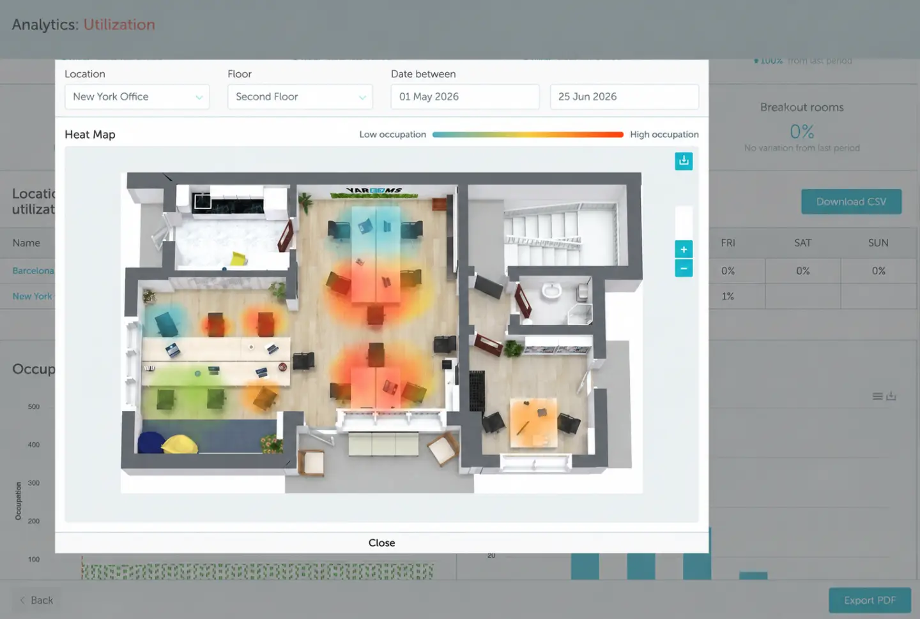
Task: Zoom out the heat map with minus
Action: [684, 268]
